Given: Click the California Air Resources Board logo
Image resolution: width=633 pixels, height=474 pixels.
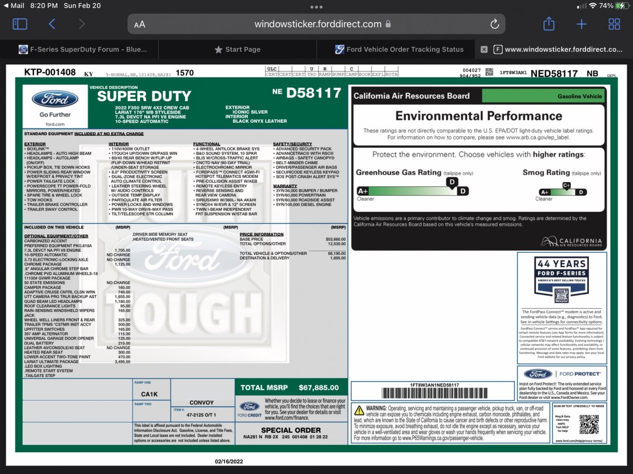Looking at the screenshot, I should click(x=572, y=242).
